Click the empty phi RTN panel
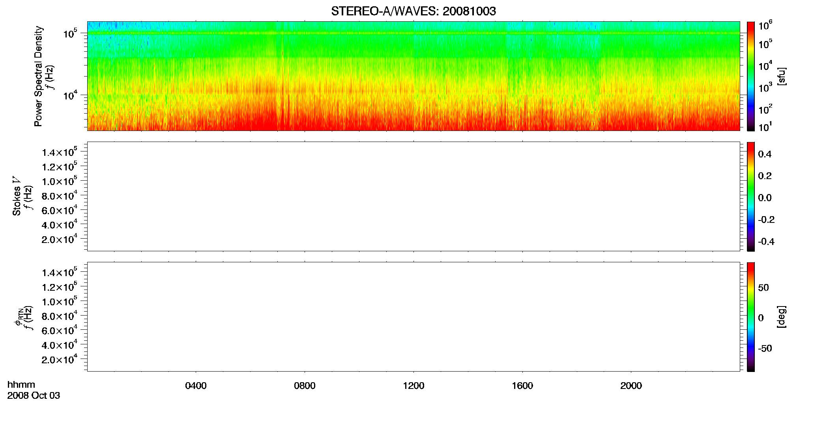 point(413,316)
